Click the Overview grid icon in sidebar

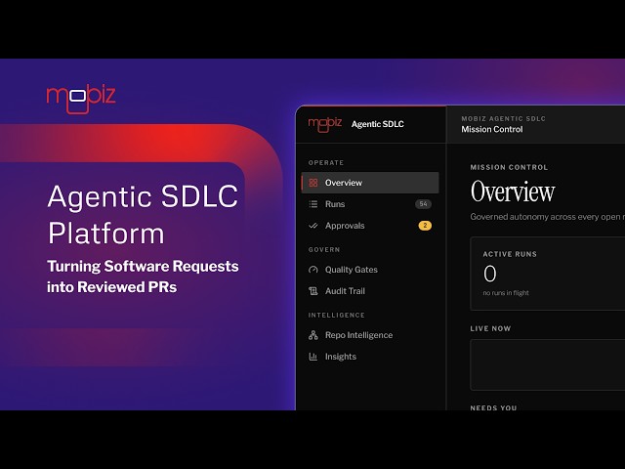(313, 183)
